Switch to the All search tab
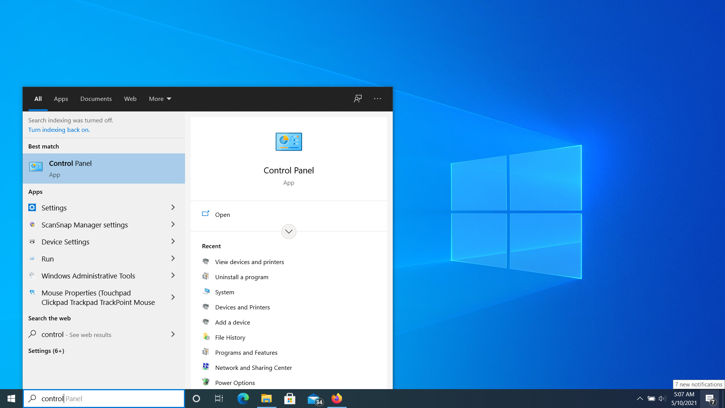The width and height of the screenshot is (725, 408). [38, 99]
